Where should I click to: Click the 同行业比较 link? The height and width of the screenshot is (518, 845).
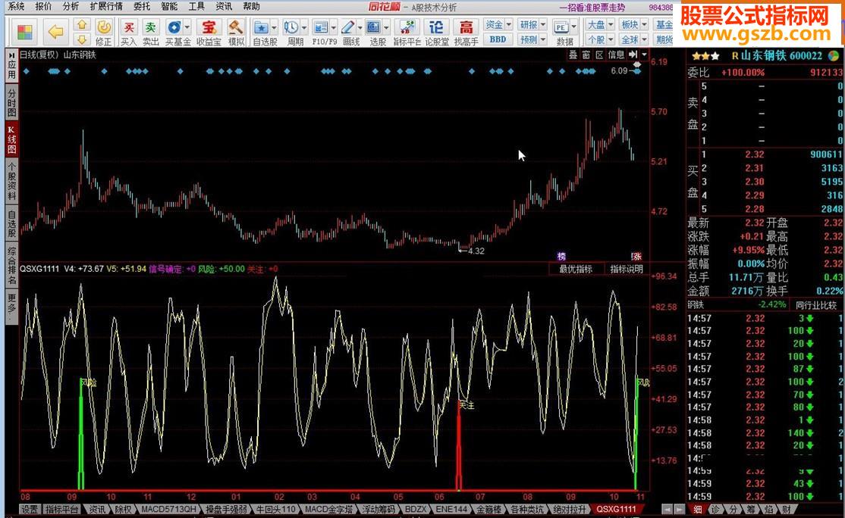point(815,305)
